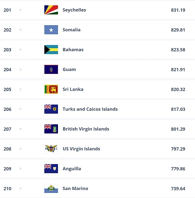Click the British Virgin Islands flag
This screenshot has width=195, height=198.
[51, 129]
